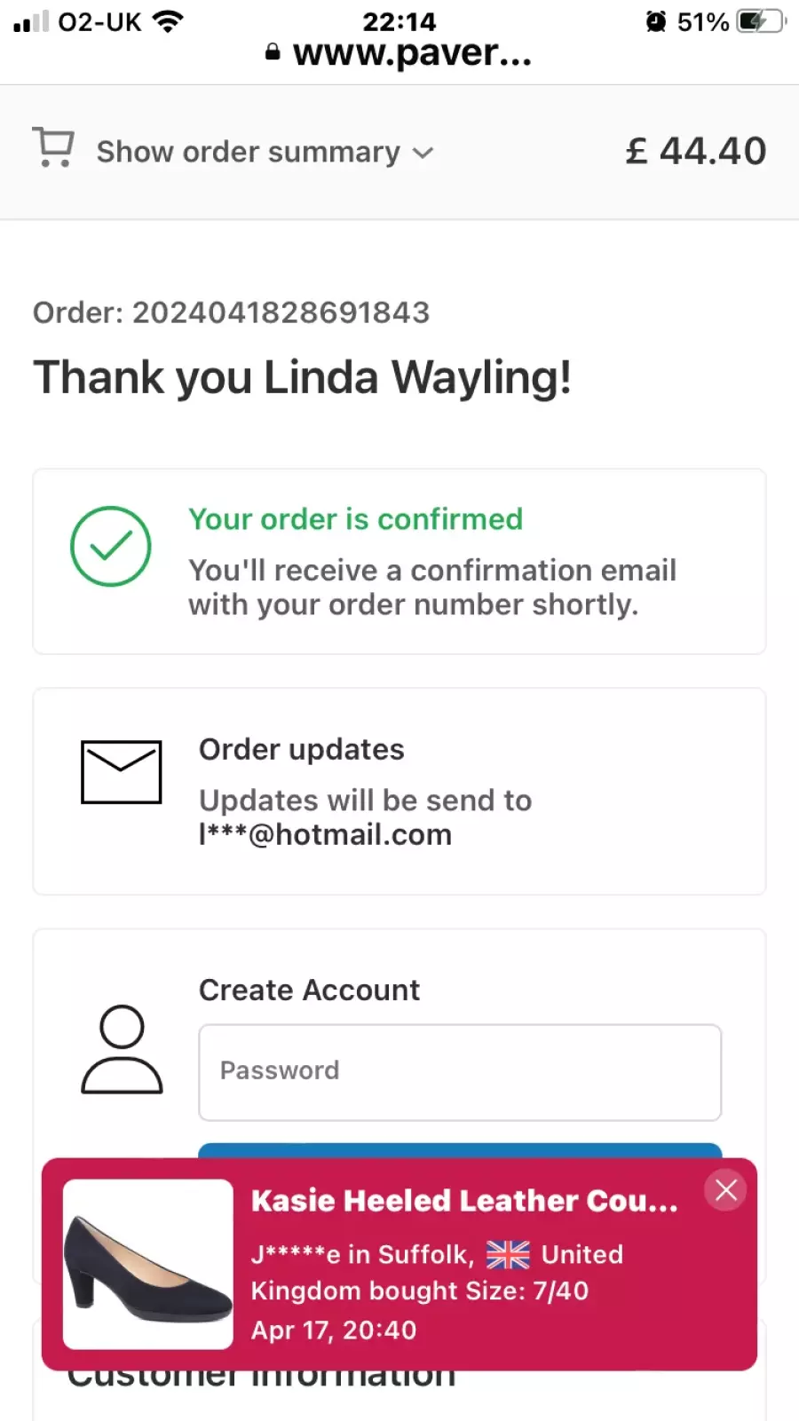Click the l***@hotmail.com email text
This screenshot has height=1421, width=799.
[x=326, y=835]
